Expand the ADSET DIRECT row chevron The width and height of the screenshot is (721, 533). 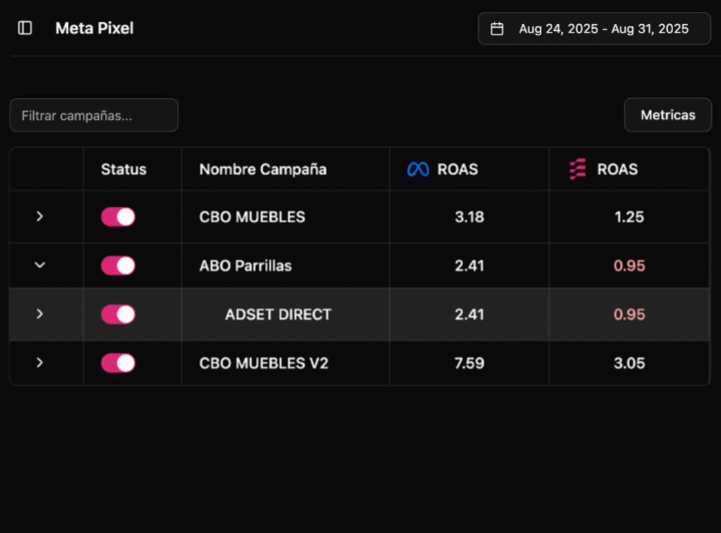tap(40, 314)
